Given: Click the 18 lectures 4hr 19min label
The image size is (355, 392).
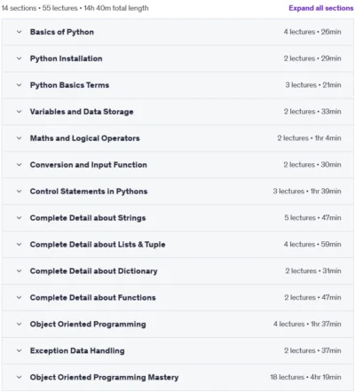Looking at the screenshot, I should pos(305,377).
